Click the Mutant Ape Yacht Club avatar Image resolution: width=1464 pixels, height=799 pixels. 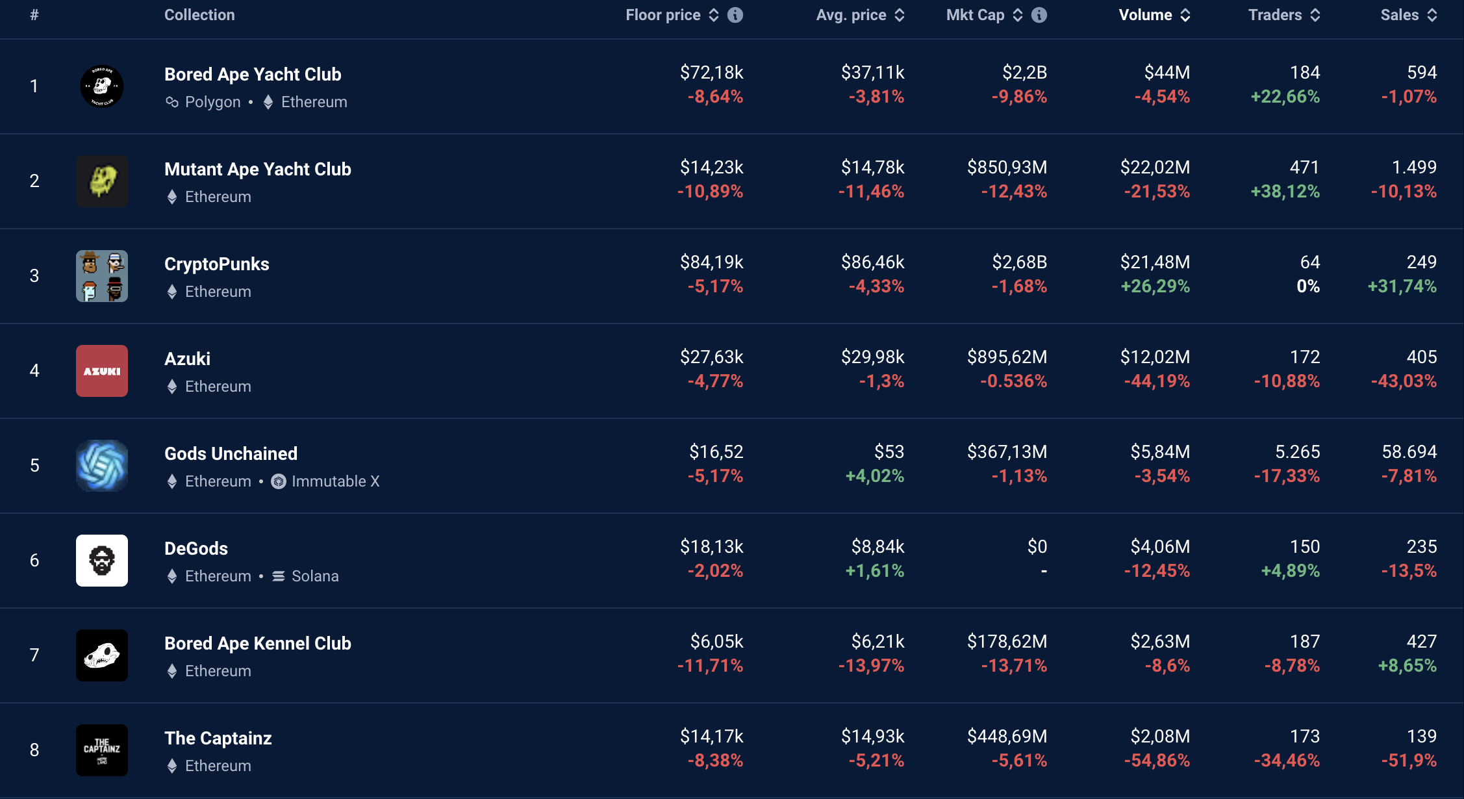102,181
